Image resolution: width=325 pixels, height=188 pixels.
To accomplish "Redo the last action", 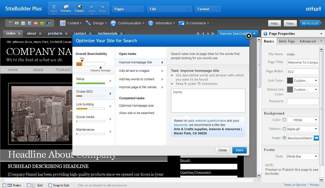I will (x=102, y=9).
